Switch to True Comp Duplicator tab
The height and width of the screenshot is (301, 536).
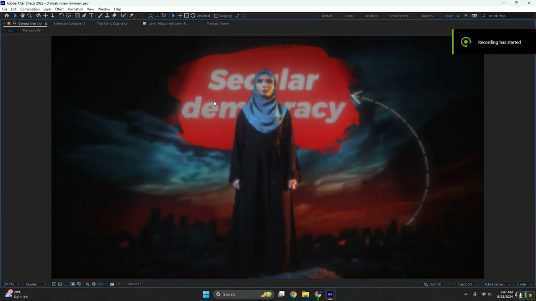(112, 23)
